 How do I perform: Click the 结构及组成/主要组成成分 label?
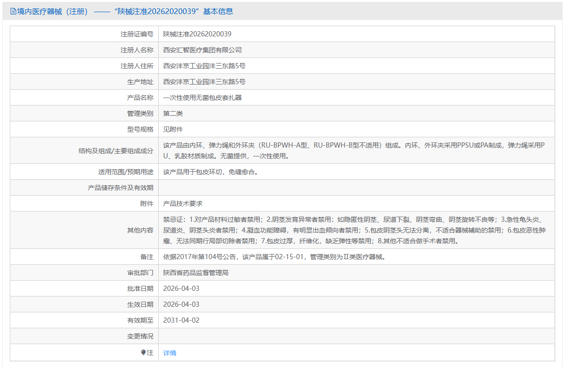(x=116, y=151)
